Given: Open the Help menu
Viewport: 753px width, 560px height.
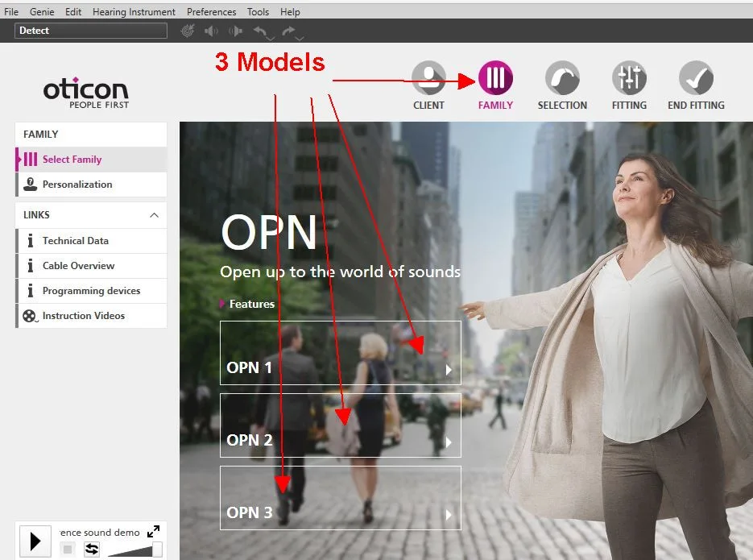Looking at the screenshot, I should coord(290,11).
